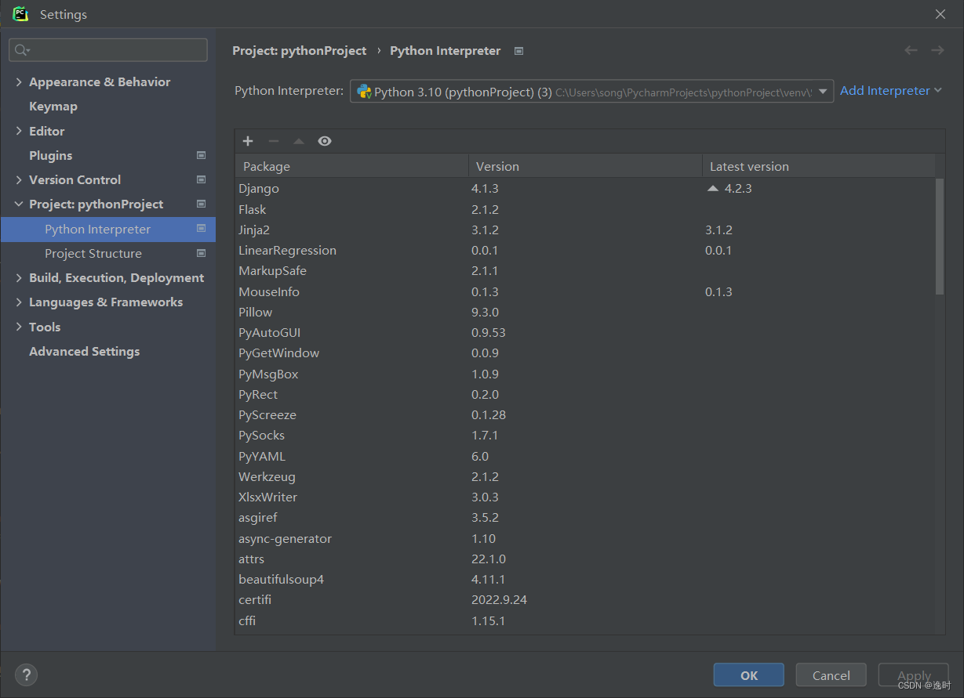
Task: Open help with question mark button
Action: click(x=26, y=674)
